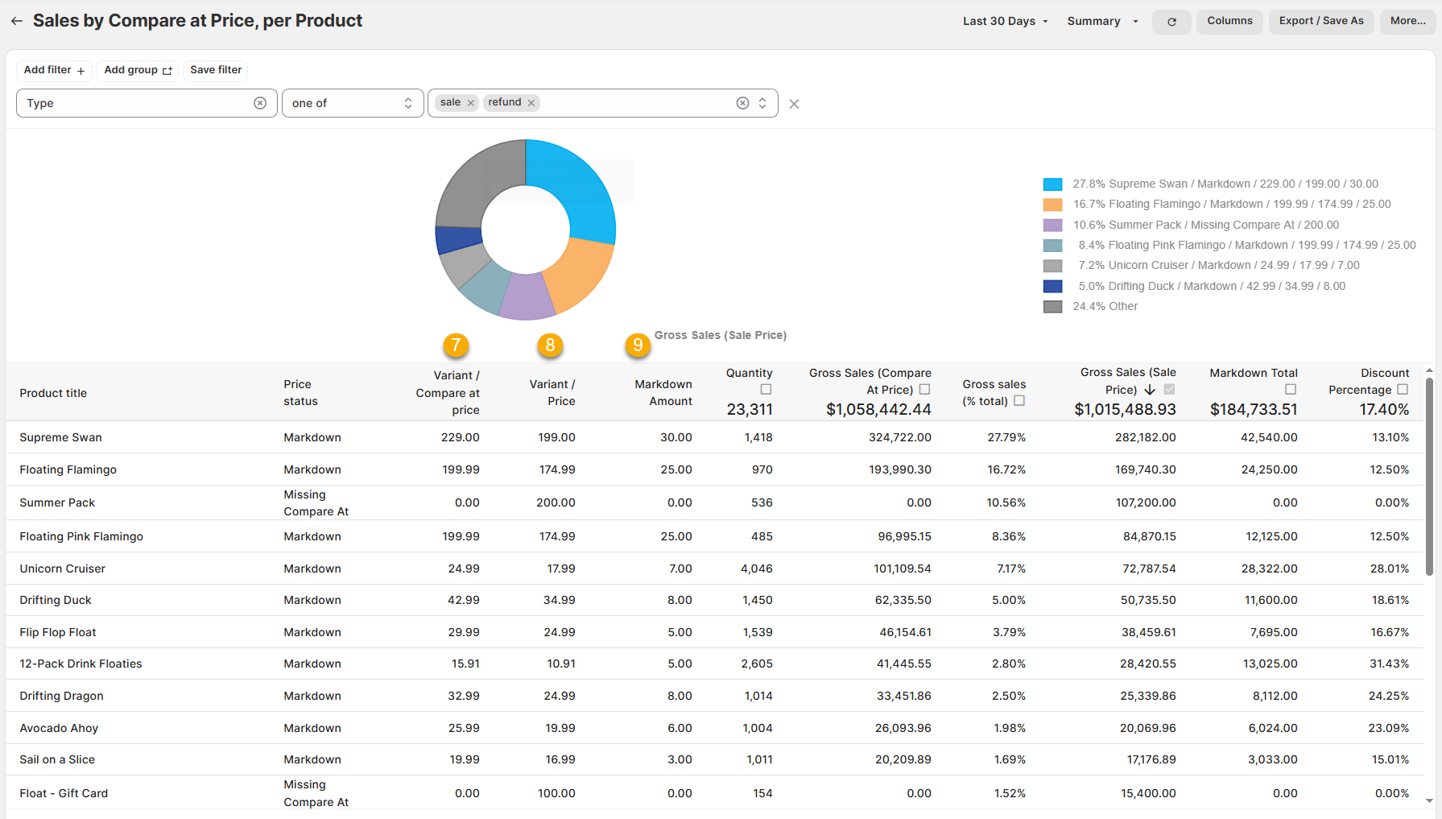The width and height of the screenshot is (1442, 819).
Task: Toggle the Quantity column checkbox
Action: [766, 390]
